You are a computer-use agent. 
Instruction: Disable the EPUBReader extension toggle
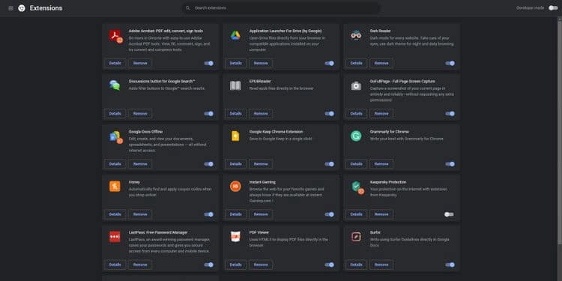330,114
